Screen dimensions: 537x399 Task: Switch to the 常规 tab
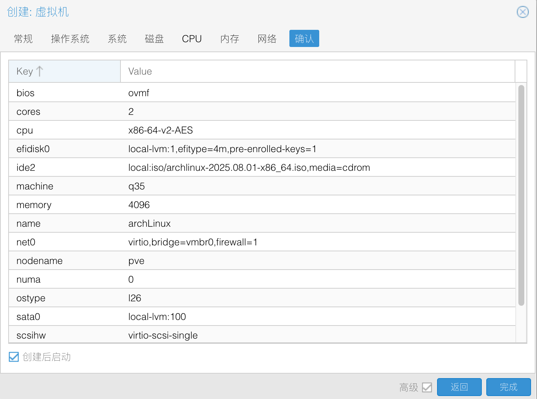[x=23, y=39]
